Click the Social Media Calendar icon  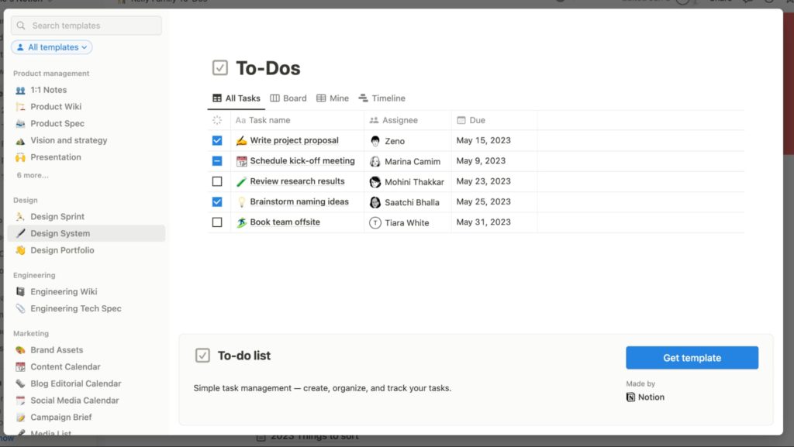tap(20, 401)
